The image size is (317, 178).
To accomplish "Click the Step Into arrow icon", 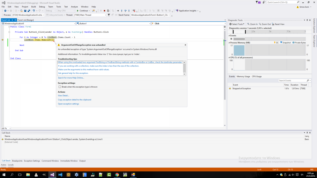I will [x=122, y=11].
